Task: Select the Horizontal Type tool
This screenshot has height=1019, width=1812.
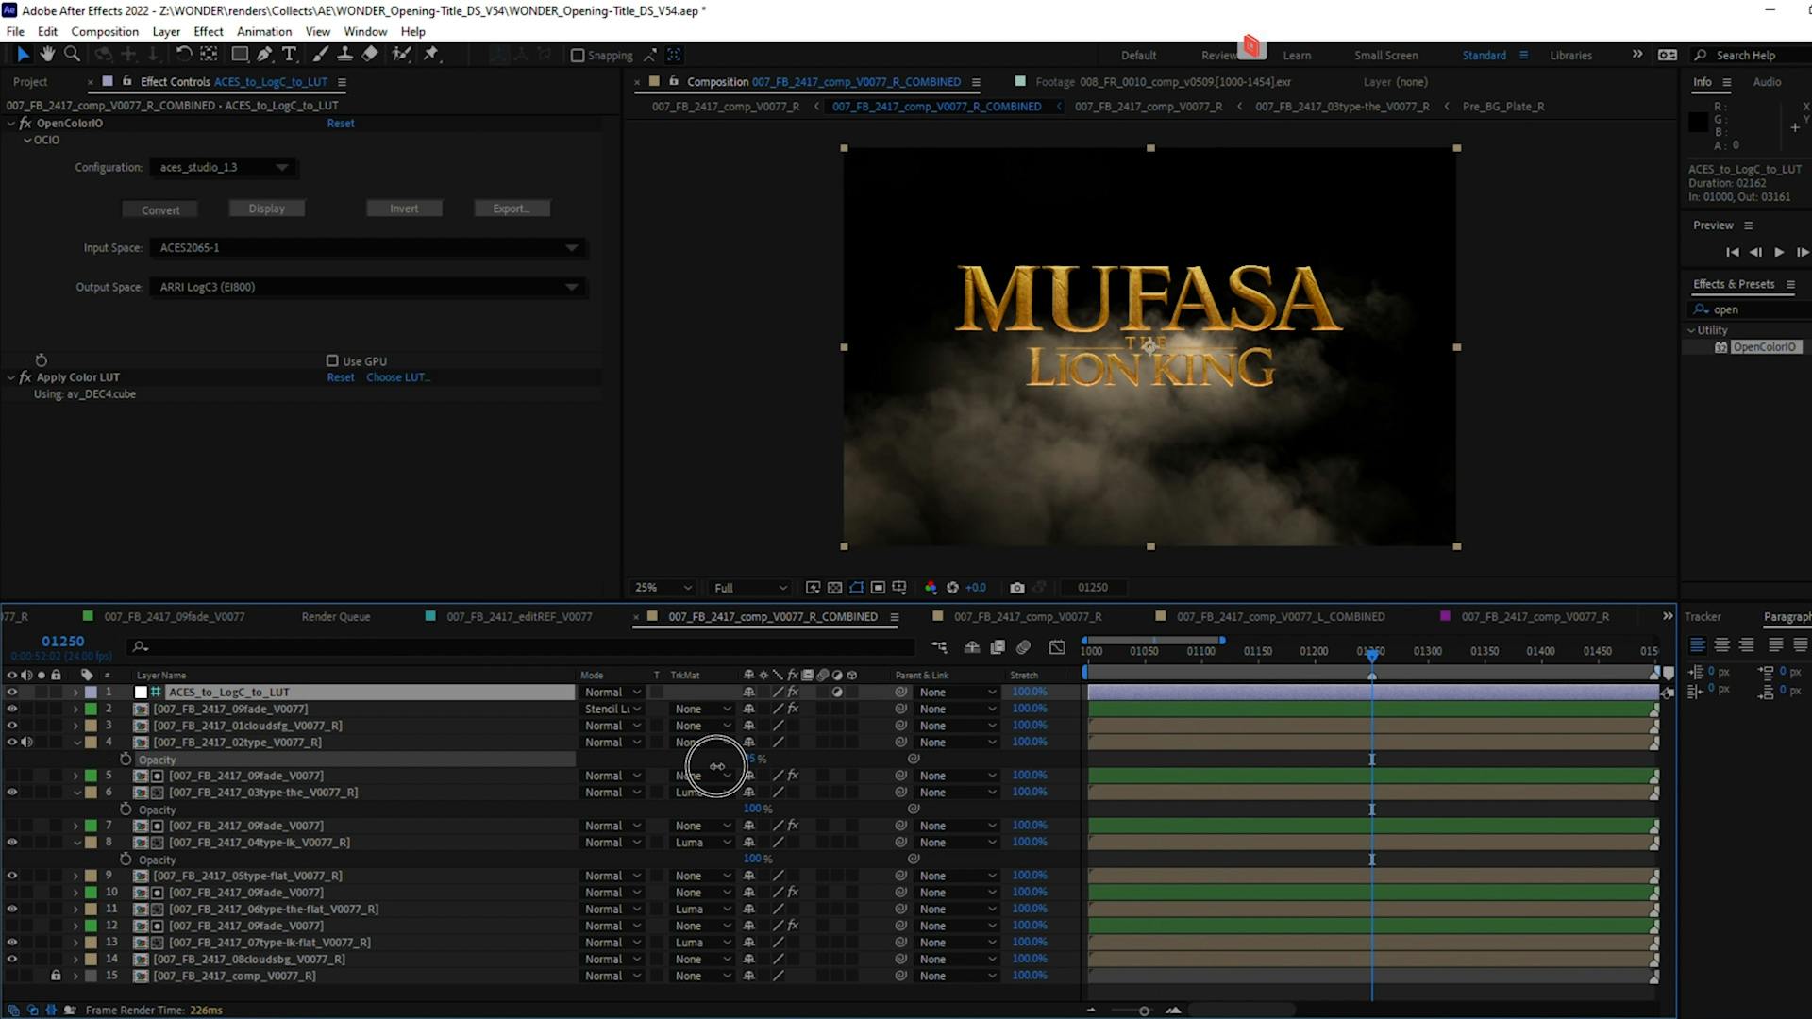Action: (290, 55)
